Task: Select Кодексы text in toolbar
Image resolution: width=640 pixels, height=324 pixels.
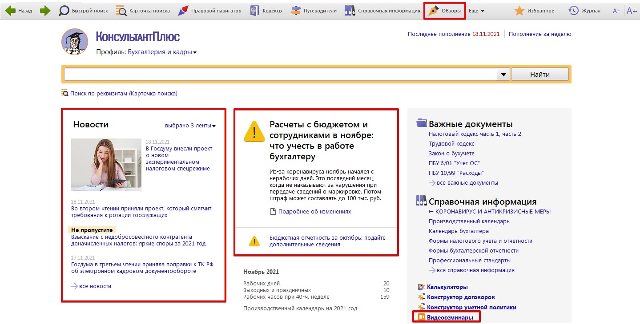Action: [x=272, y=11]
